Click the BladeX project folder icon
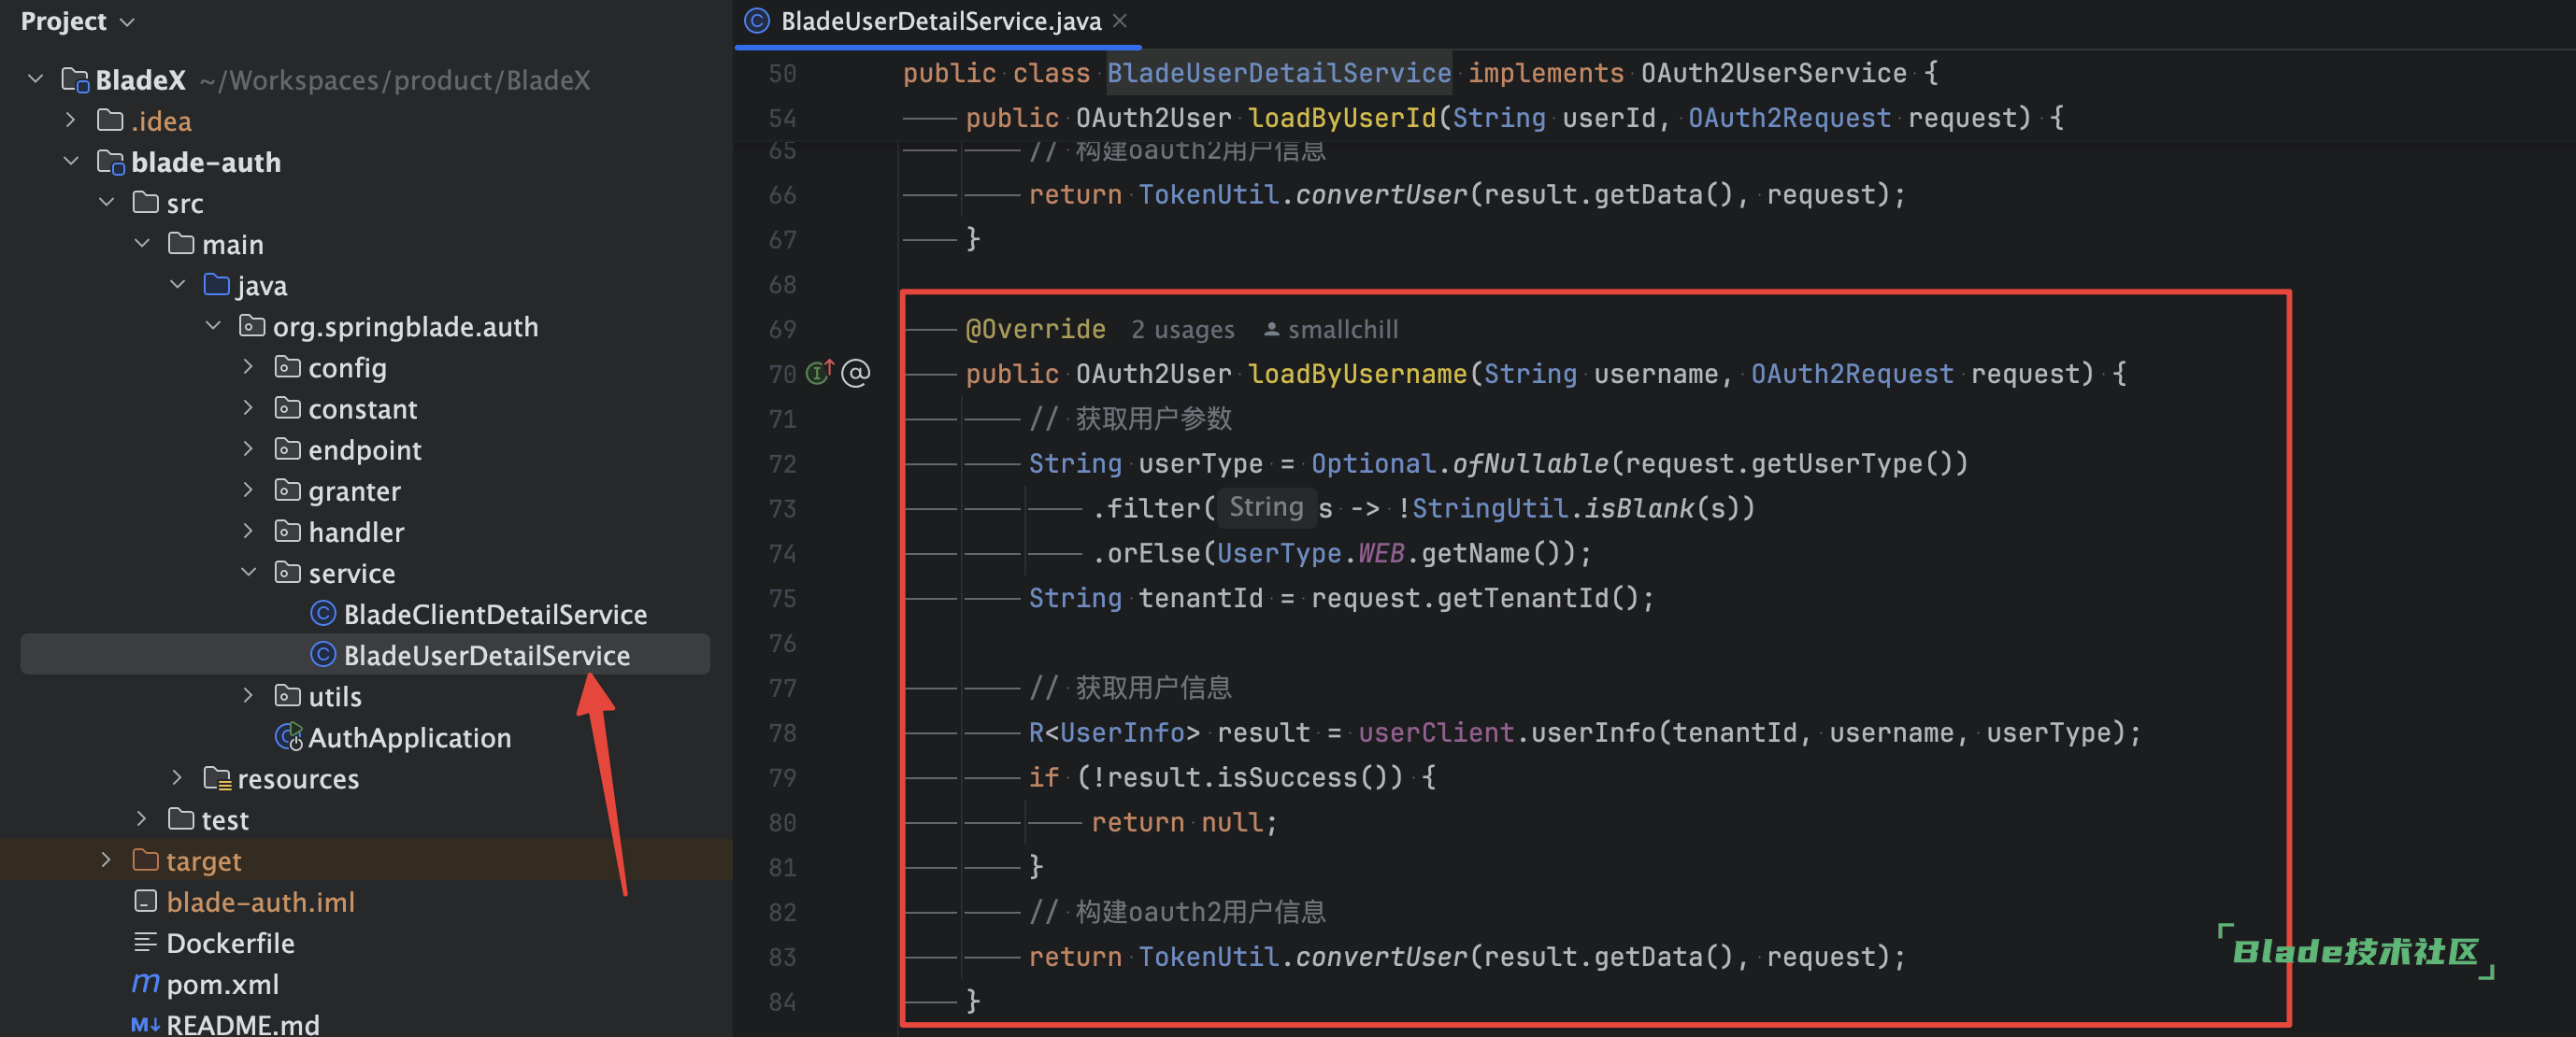2576x1037 pixels. pyautogui.click(x=75, y=78)
